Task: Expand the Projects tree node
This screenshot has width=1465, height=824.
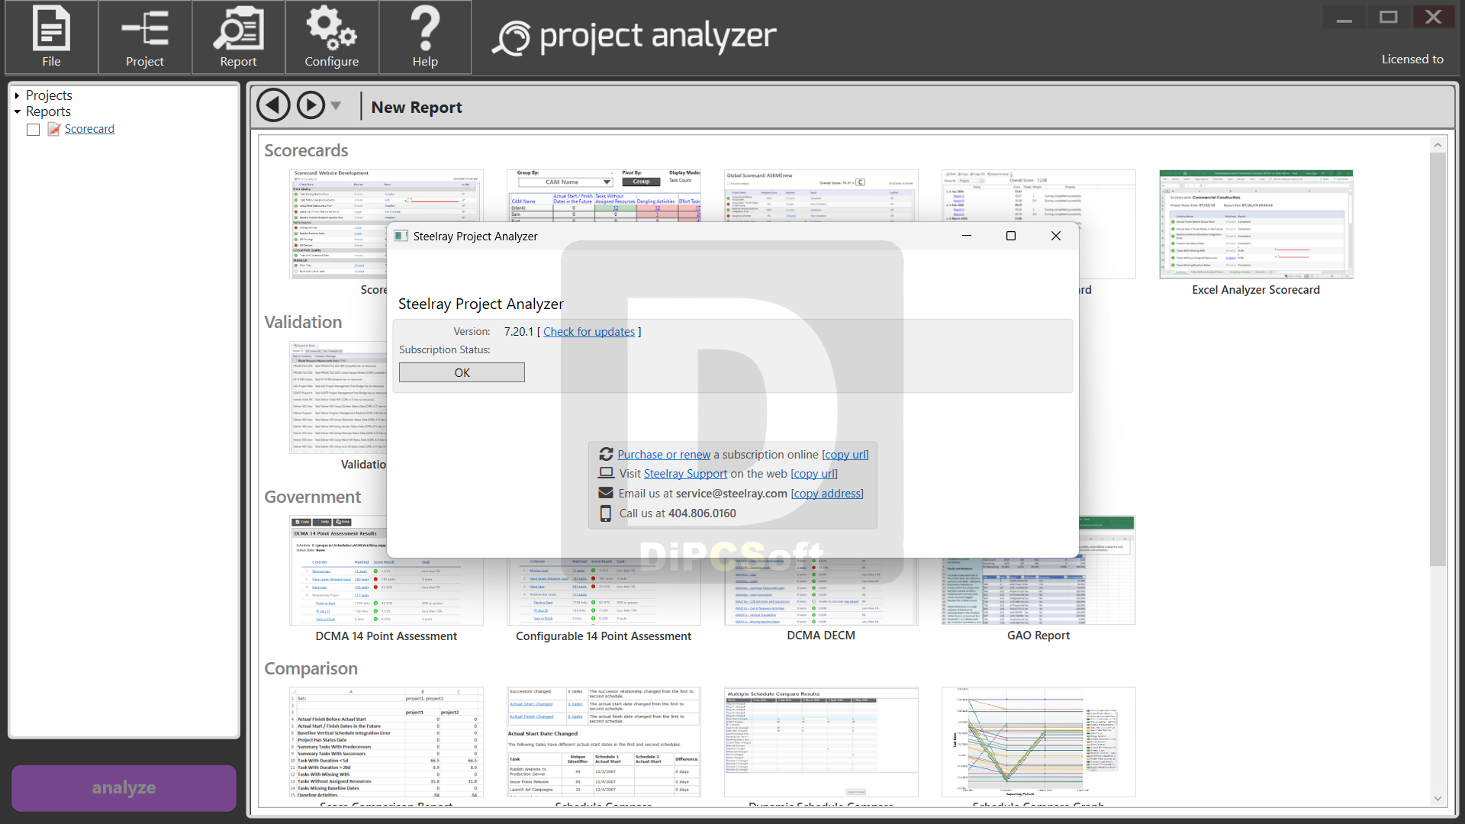Action: [17, 95]
